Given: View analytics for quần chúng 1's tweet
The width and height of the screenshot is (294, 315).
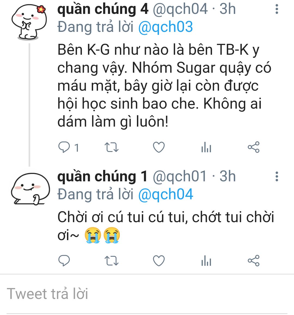Looking at the screenshot, I should pyautogui.click(x=206, y=261).
